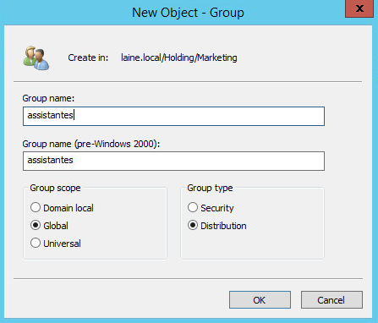Cancel the group creation
The height and width of the screenshot is (323, 378).
pyautogui.click(x=331, y=300)
